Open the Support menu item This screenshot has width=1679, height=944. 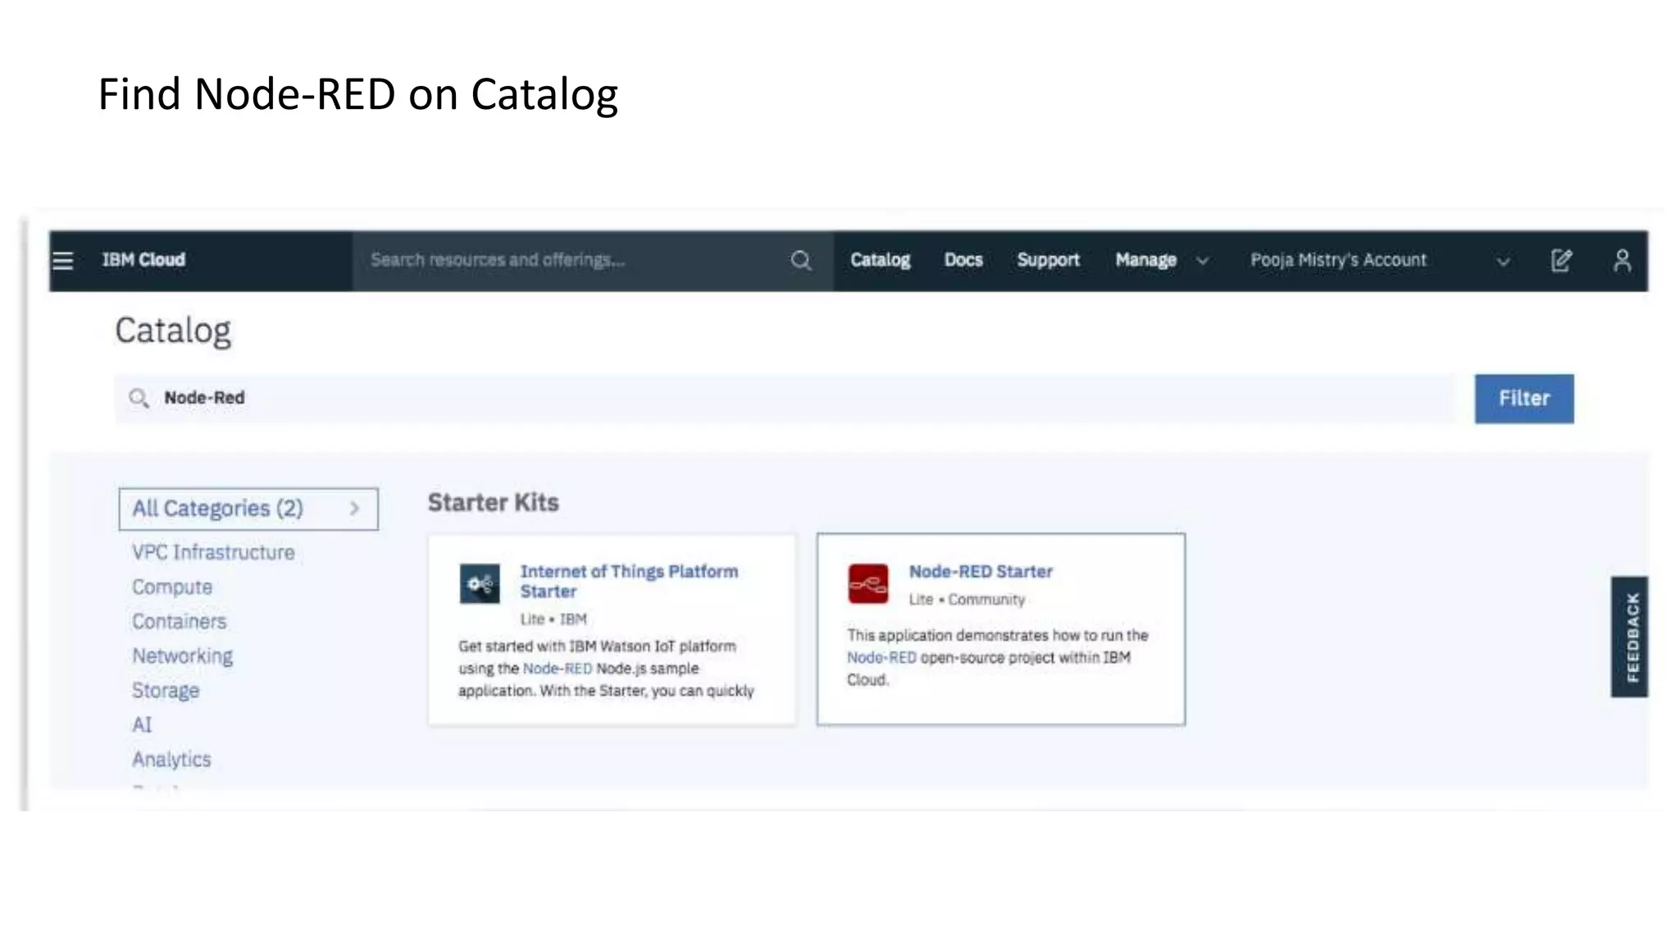[x=1049, y=260]
